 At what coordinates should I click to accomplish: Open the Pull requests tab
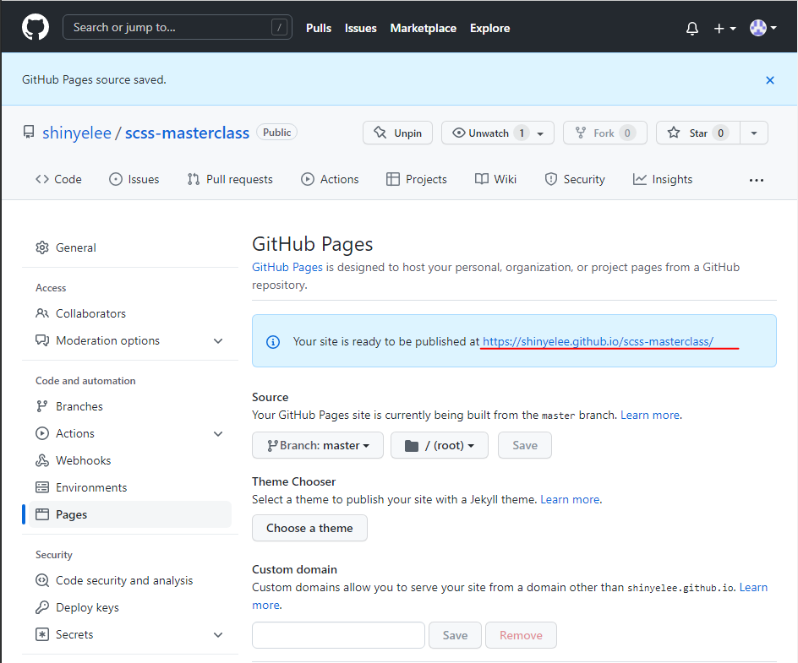pyautogui.click(x=230, y=179)
